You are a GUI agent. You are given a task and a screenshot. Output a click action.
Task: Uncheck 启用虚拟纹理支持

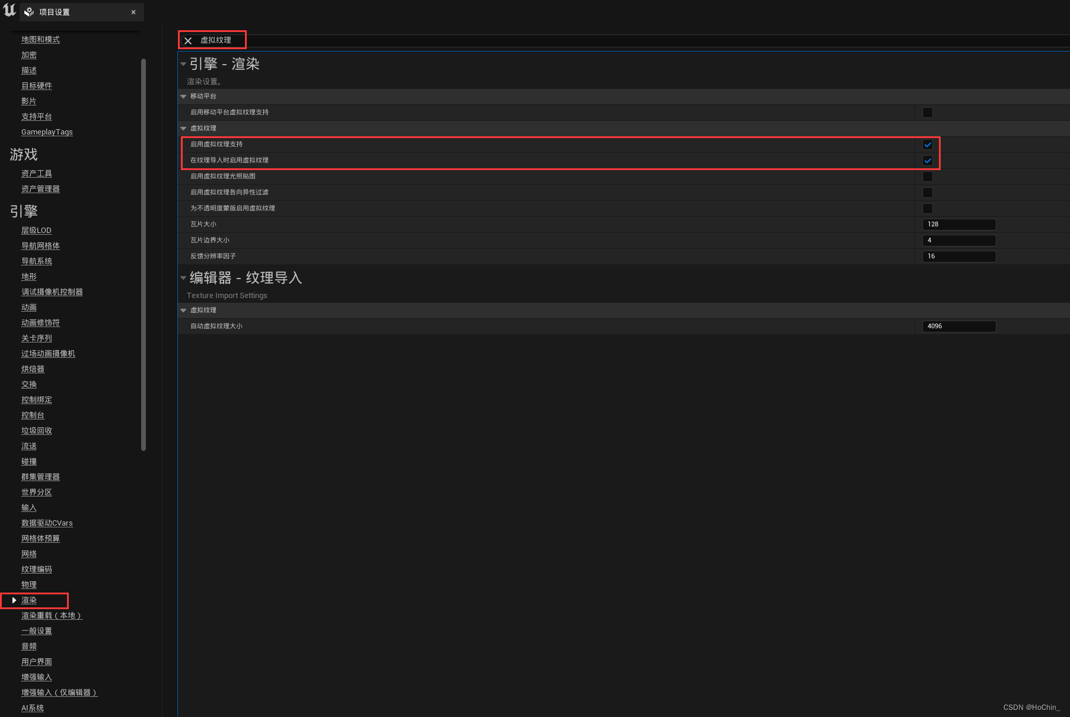coord(927,144)
